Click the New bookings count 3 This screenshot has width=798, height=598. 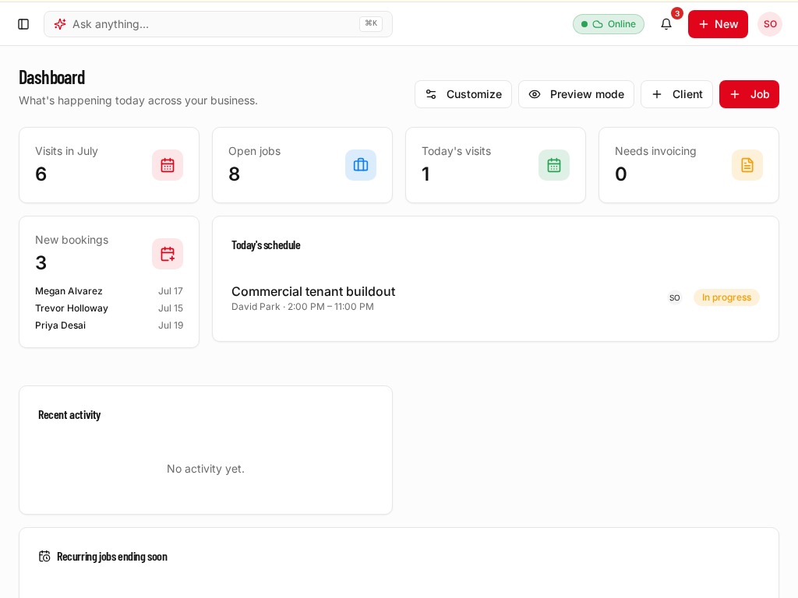pyautogui.click(x=41, y=263)
